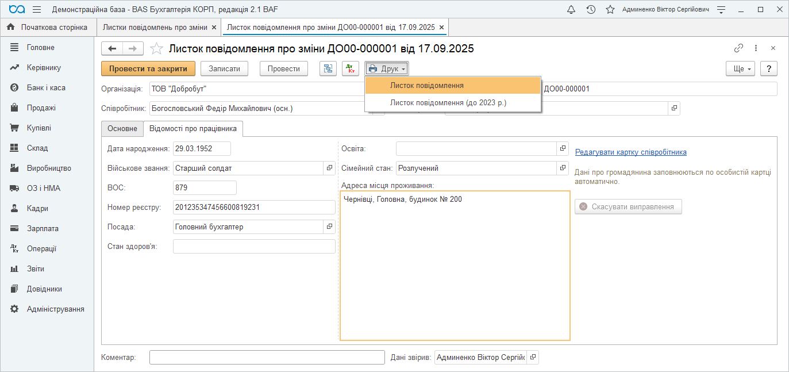Image resolution: width=789 pixels, height=372 pixels.
Task: Click the document structure icon in toolbar
Action: tap(328, 68)
